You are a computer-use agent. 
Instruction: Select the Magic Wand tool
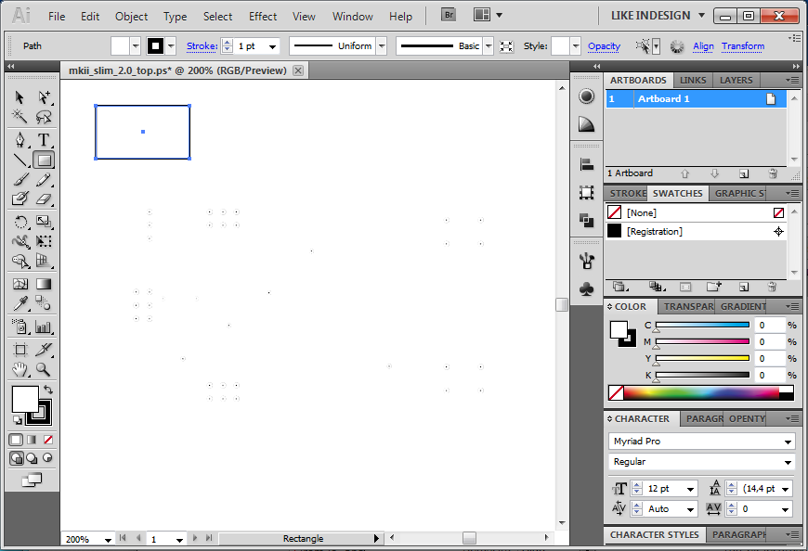(20, 117)
